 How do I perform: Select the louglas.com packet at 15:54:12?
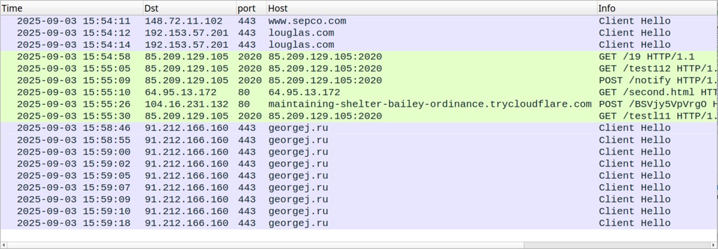click(x=359, y=33)
